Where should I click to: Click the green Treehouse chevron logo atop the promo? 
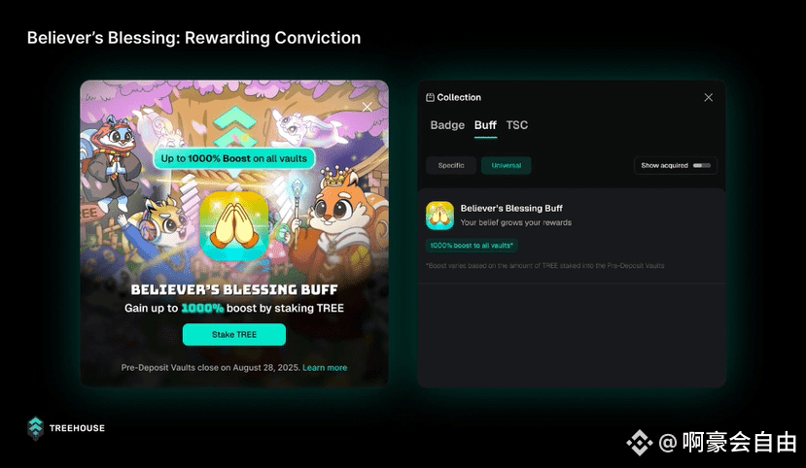(234, 126)
